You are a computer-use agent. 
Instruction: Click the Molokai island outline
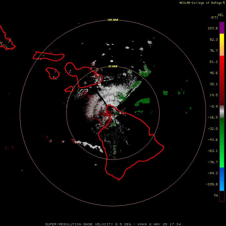click(x=48, y=56)
